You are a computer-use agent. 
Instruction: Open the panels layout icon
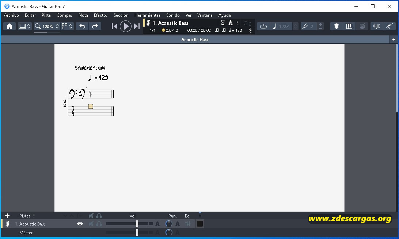[x=65, y=26]
